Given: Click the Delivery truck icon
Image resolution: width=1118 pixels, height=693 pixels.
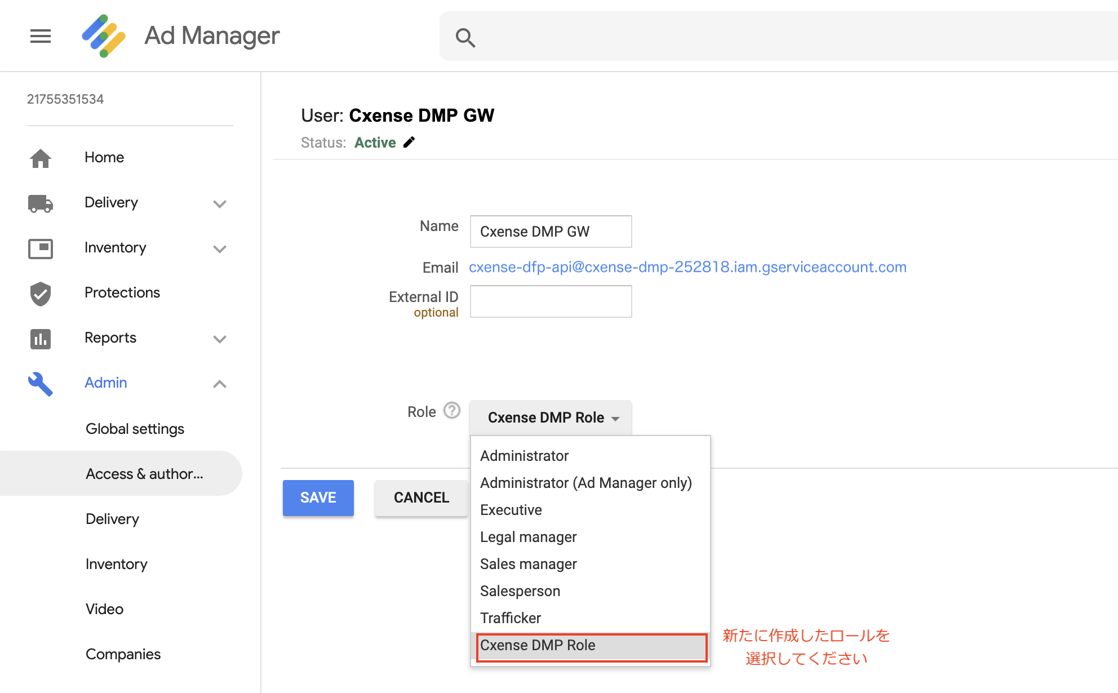Looking at the screenshot, I should (41, 203).
